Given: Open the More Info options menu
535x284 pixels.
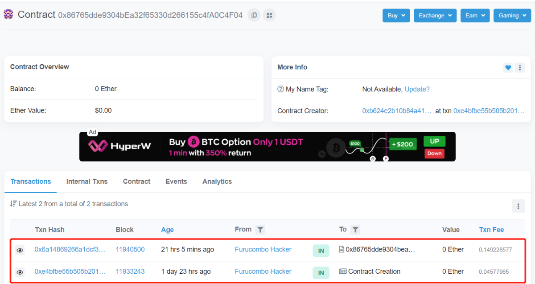Looking at the screenshot, I should tap(519, 68).
